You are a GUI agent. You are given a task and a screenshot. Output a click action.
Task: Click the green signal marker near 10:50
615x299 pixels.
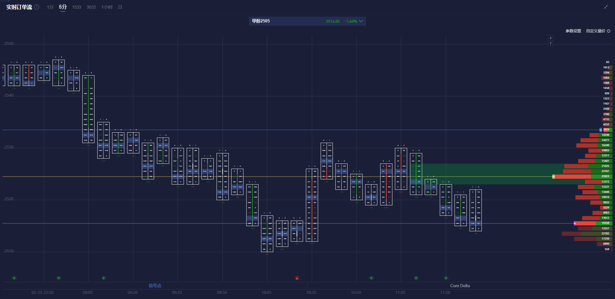point(371,278)
